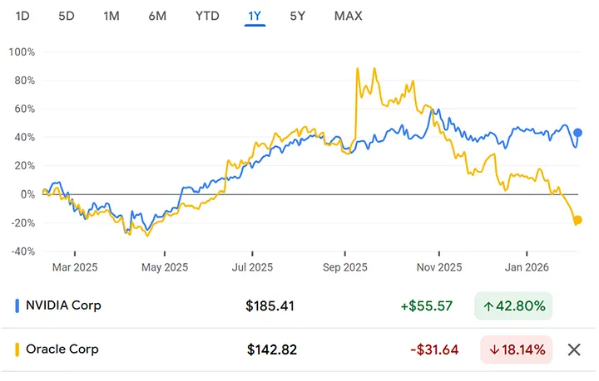The image size is (599, 381).
Task: Remove Oracle Corp comparison with X icon
Action: click(x=573, y=349)
